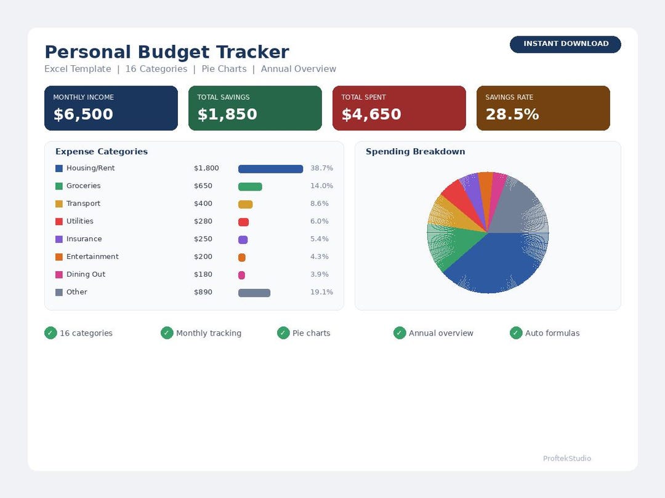Click the Entertainment progress bar
The image size is (665, 498).
click(x=242, y=258)
